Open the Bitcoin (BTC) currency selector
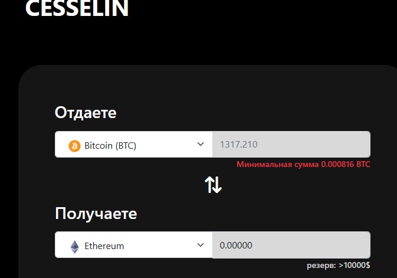The image size is (397, 278). pyautogui.click(x=134, y=145)
